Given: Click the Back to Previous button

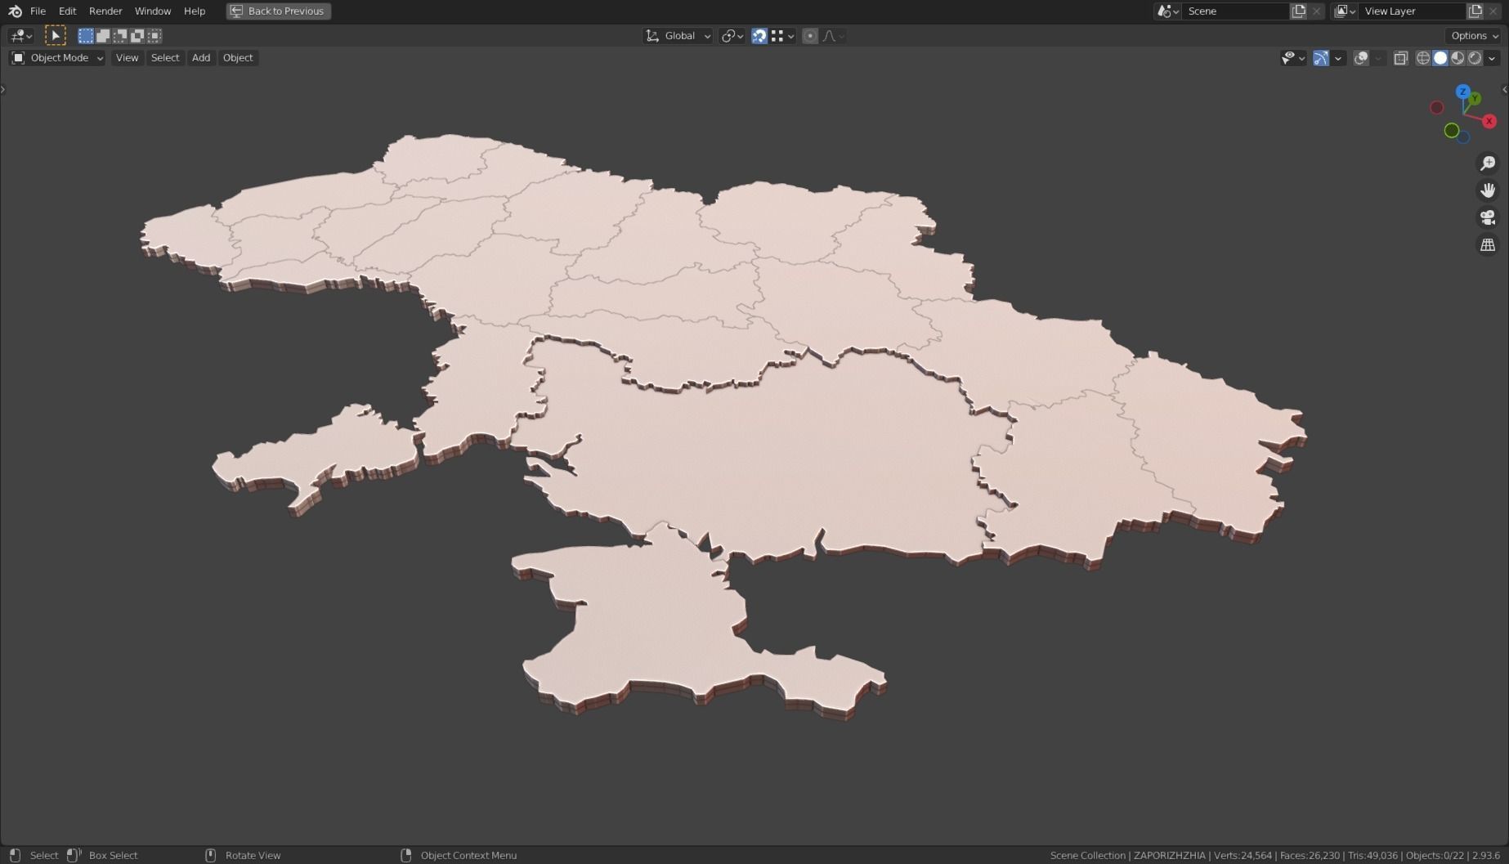Looking at the screenshot, I should (x=278, y=11).
